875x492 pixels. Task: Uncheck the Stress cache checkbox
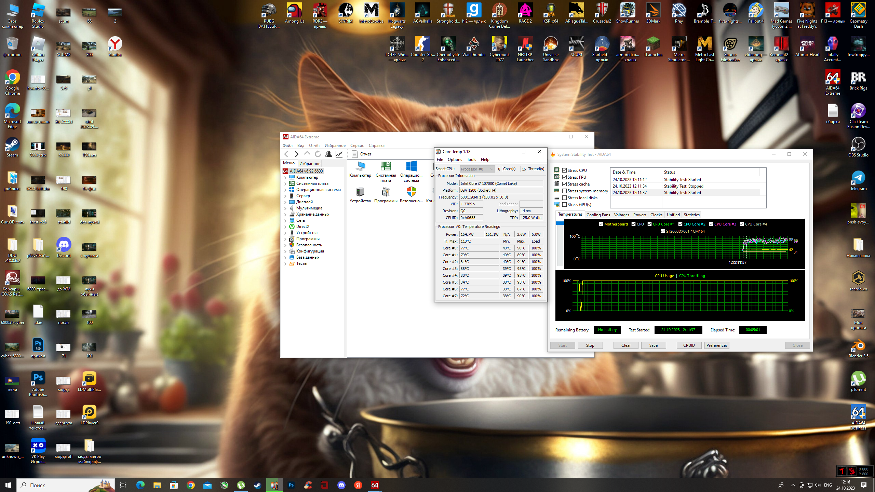pos(565,184)
